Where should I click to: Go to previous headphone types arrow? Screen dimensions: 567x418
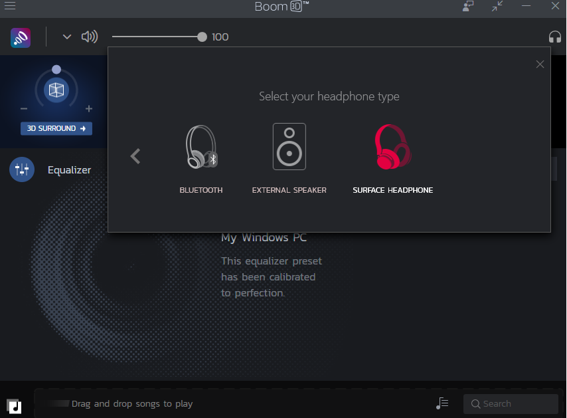[135, 156]
